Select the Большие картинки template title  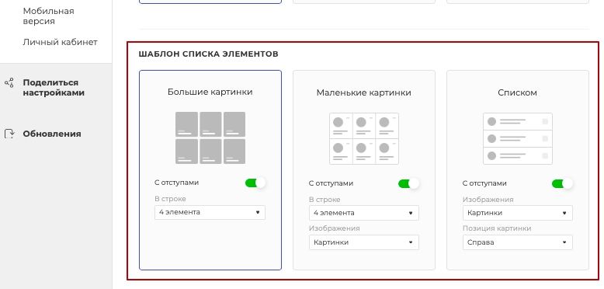[210, 92]
